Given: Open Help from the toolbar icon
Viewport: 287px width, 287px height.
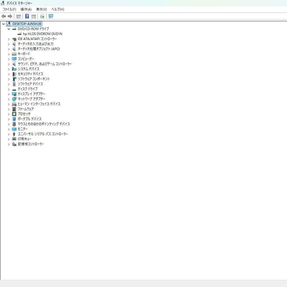Looking at the screenshot, I should (27, 16).
